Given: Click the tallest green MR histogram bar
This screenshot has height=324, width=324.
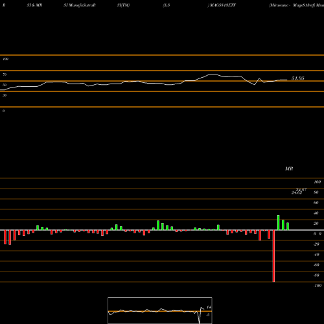Looking at the screenshot, I should pos(279,223).
